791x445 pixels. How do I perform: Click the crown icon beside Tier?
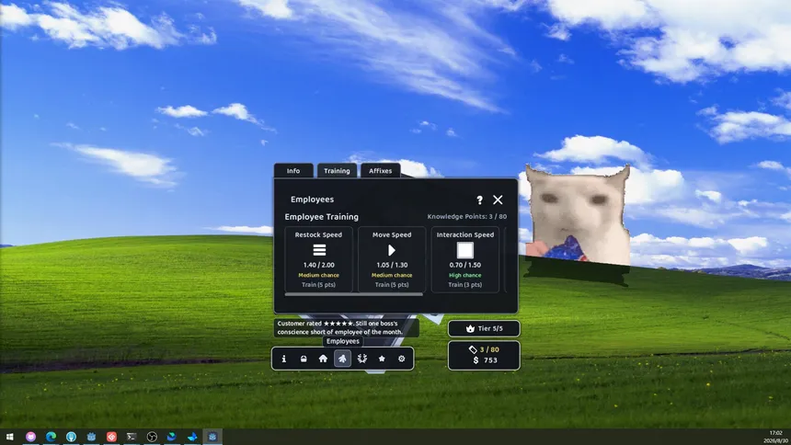(x=470, y=328)
